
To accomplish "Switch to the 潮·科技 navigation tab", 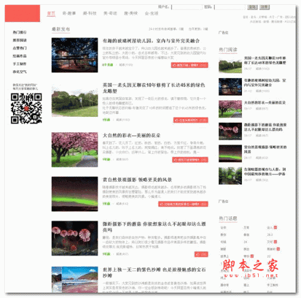I will [89, 13].
